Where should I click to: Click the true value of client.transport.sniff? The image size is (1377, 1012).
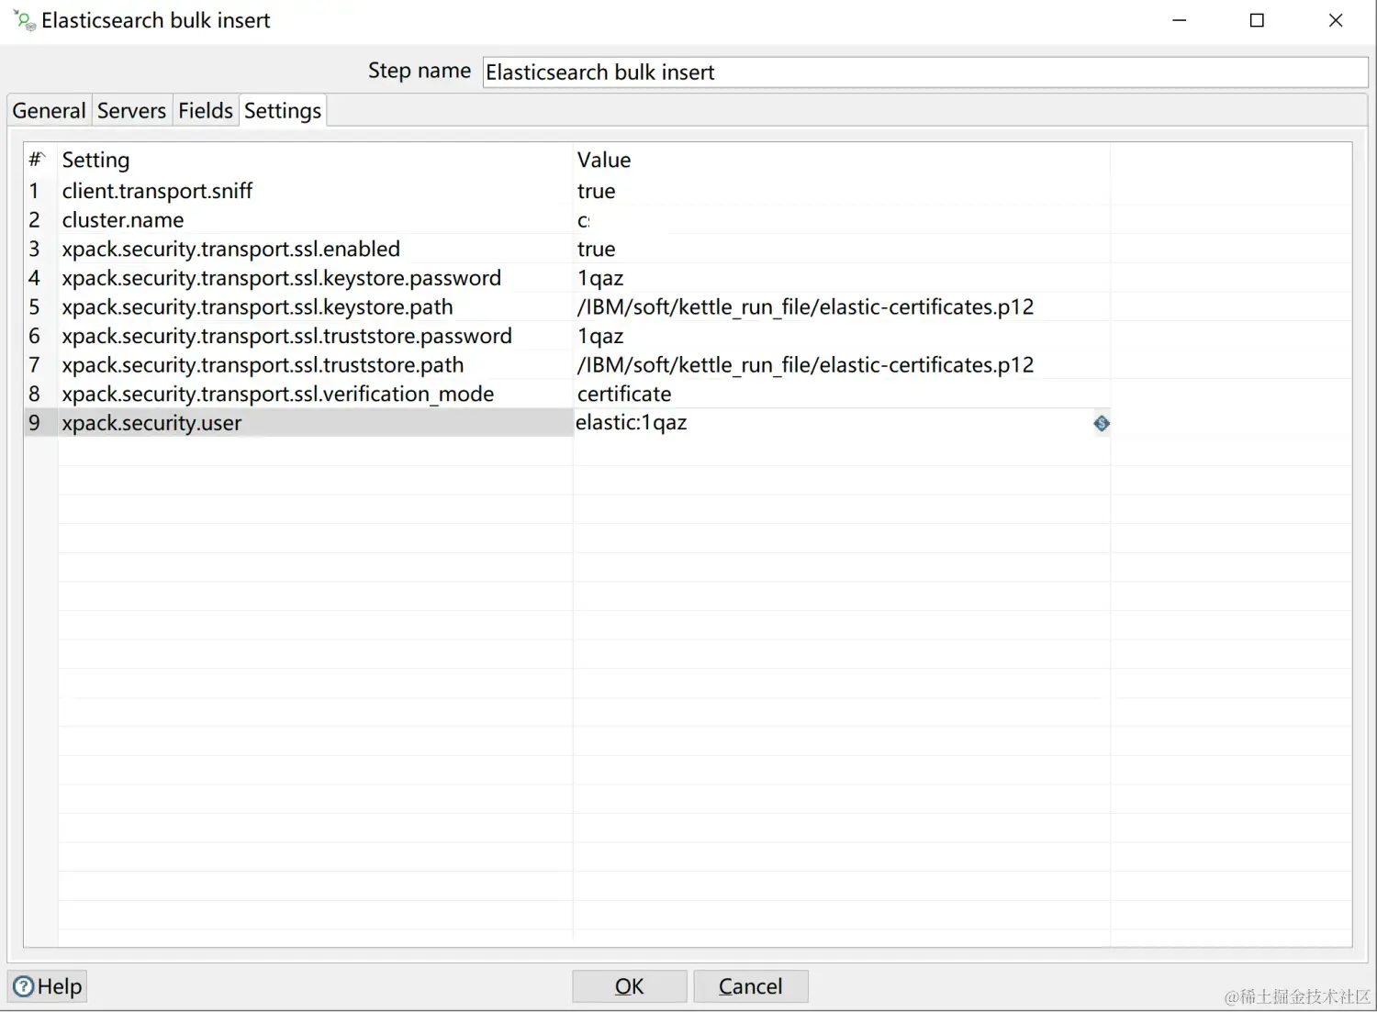841,191
